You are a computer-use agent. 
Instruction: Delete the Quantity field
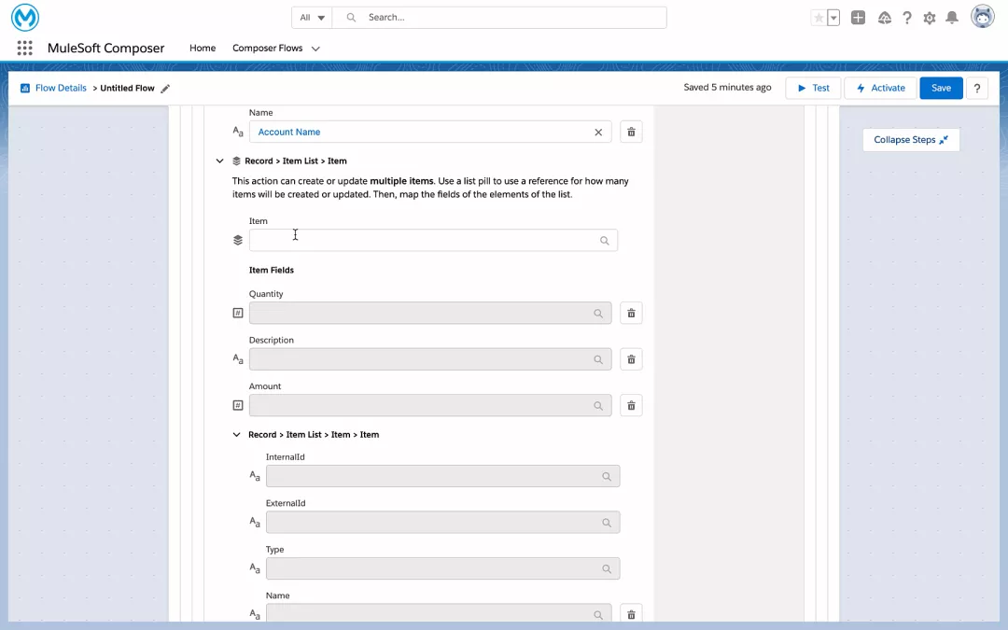click(631, 313)
